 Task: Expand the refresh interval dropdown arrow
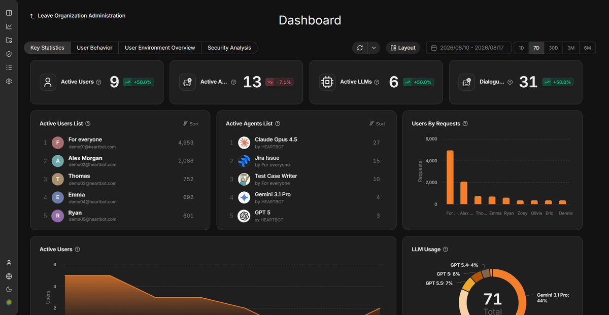click(374, 48)
